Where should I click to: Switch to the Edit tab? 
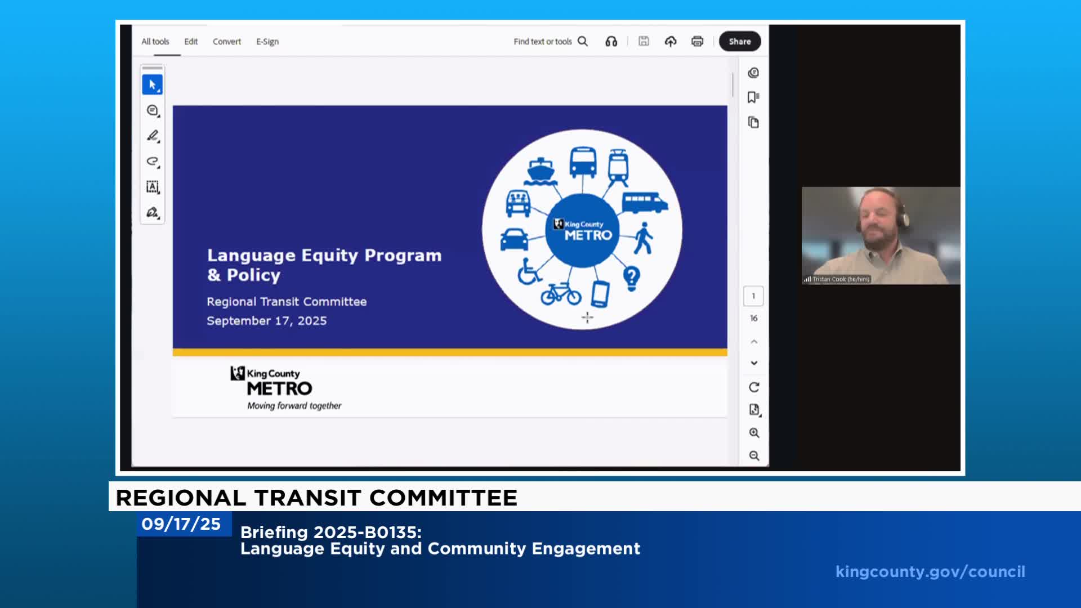[190, 41]
